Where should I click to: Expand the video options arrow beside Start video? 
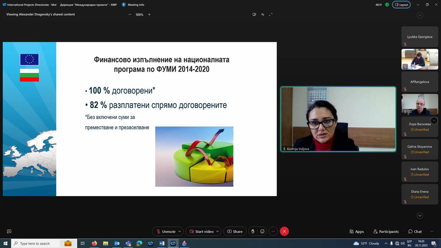pos(217,231)
